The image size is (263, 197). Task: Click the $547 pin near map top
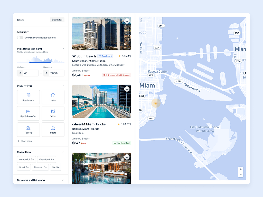161,26
